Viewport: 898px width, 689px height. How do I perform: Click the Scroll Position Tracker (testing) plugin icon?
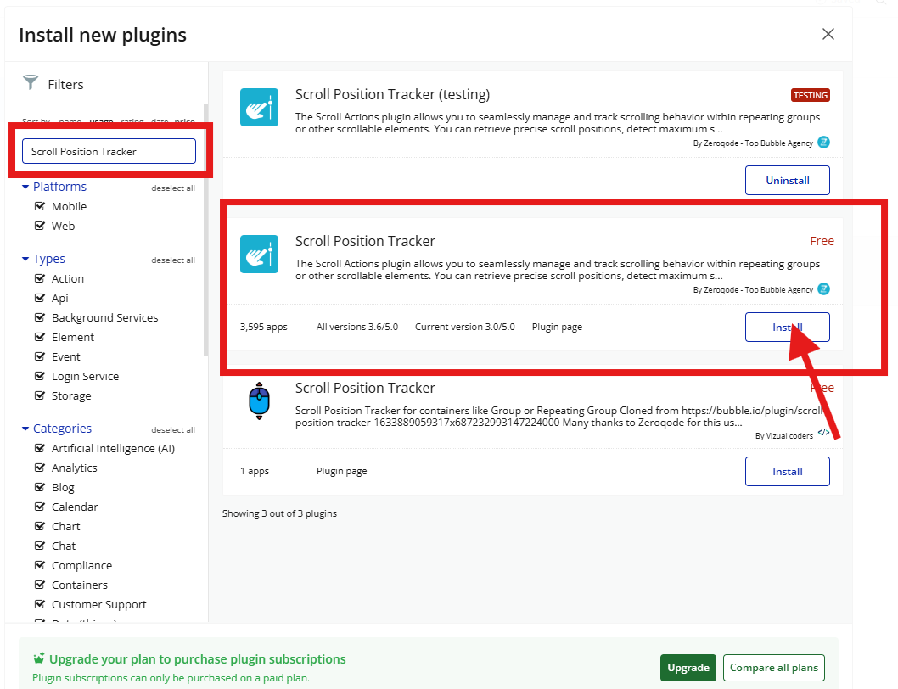259,108
